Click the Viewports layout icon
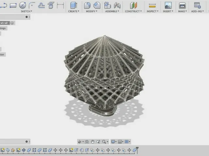 [x=126, y=142]
